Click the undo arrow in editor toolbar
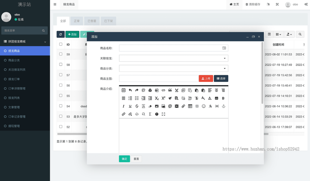This screenshot has height=181, width=310. pyautogui.click(x=130, y=90)
